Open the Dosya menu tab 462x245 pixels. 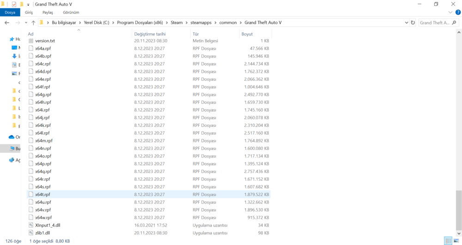[10, 12]
